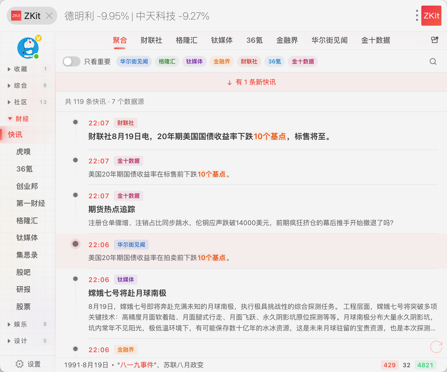Click the 八一九事件 history link
This screenshot has width=447, height=372.
[137, 365]
